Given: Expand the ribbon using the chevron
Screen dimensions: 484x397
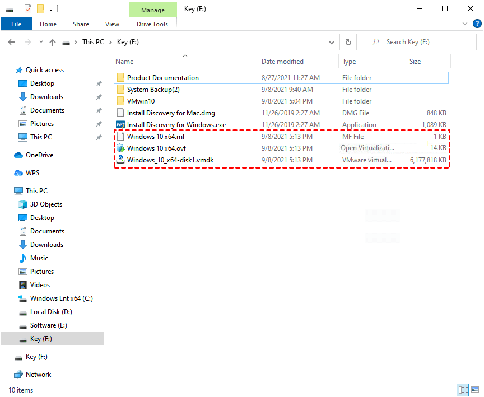Looking at the screenshot, I should tap(466, 24).
